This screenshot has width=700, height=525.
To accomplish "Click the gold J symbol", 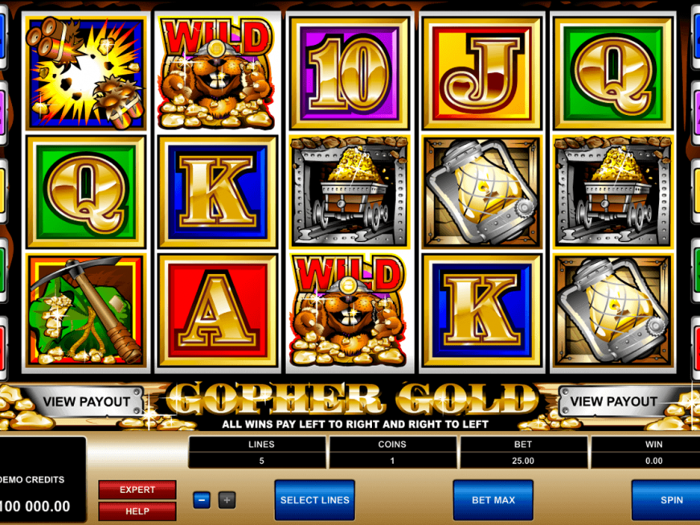I will pyautogui.click(x=481, y=73).
